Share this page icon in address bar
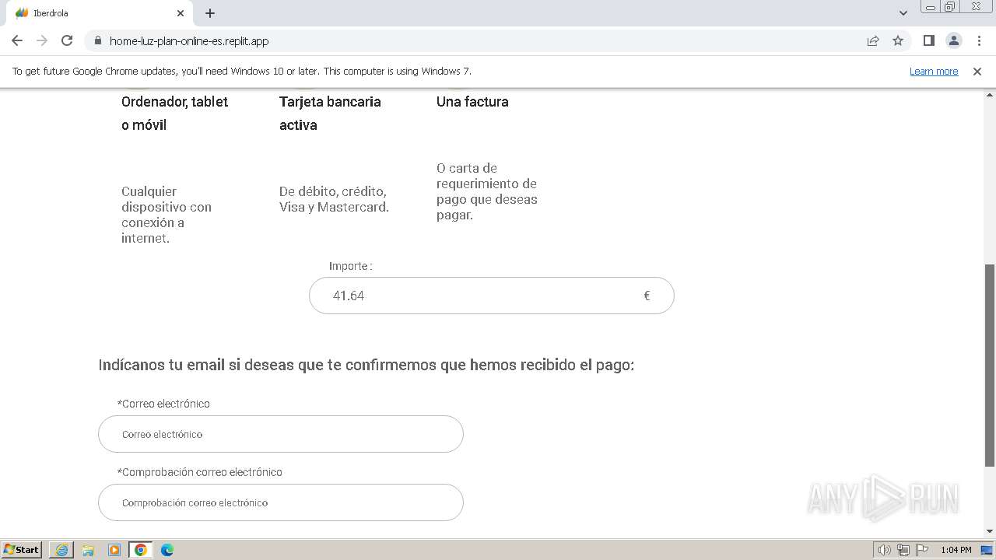This screenshot has width=996, height=560. [873, 40]
